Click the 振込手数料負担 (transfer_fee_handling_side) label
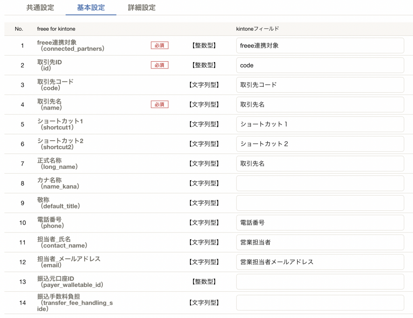413x318 pixels. click(x=75, y=303)
